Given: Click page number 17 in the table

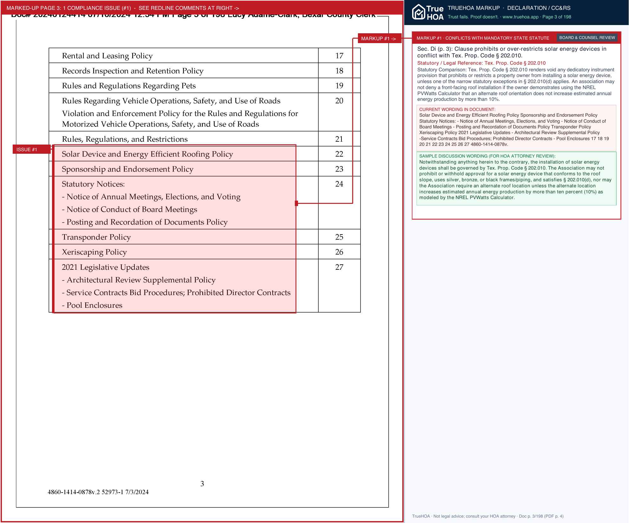Looking at the screenshot, I should tap(339, 56).
